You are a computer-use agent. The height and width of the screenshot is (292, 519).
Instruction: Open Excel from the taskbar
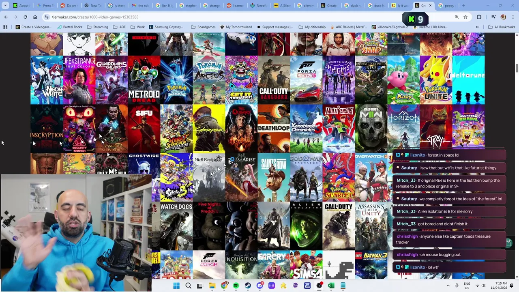point(331,286)
